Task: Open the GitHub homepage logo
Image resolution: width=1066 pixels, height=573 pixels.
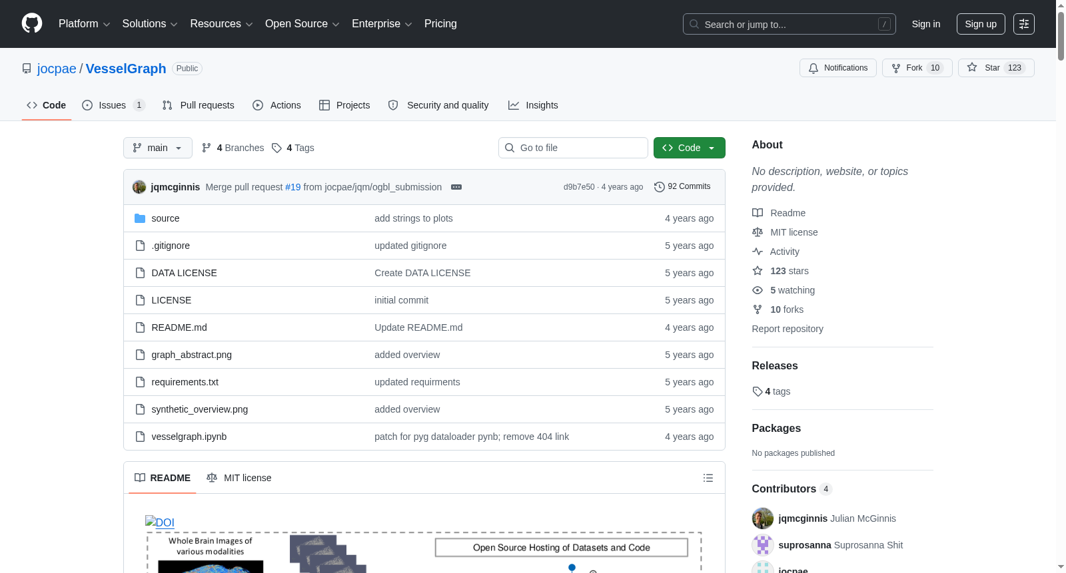Action: [32, 24]
